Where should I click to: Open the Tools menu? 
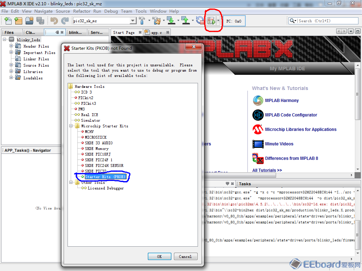coord(141,11)
